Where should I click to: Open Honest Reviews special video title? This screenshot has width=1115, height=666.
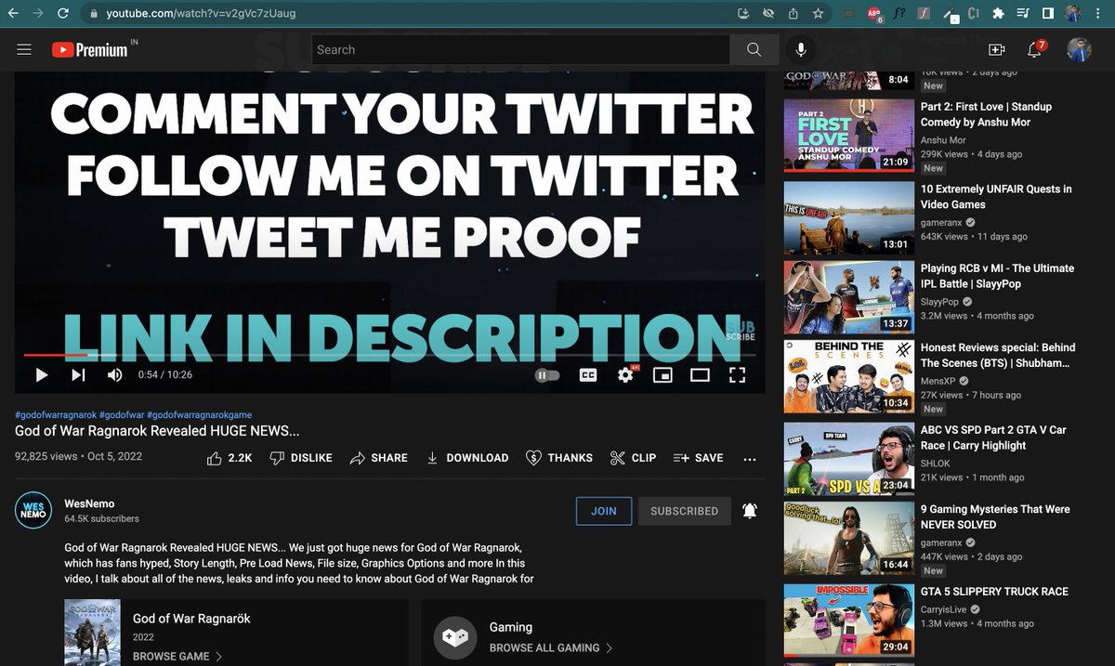coord(998,355)
